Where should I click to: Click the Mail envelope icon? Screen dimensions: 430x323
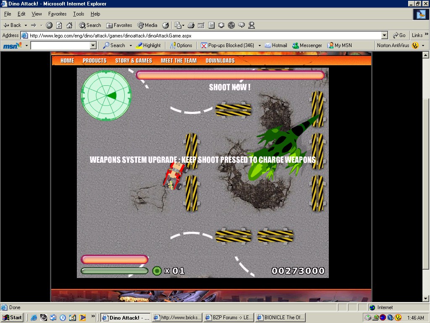point(178,25)
